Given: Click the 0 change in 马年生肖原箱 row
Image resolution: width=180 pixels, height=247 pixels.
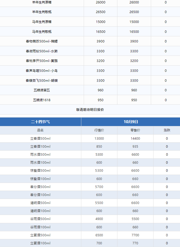Looking at the screenshot, I should (166, 22).
